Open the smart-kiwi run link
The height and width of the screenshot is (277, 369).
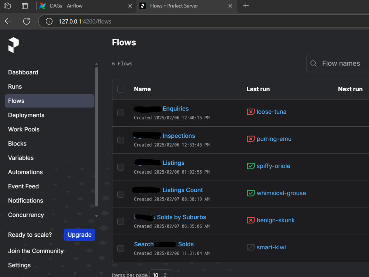[271, 247]
